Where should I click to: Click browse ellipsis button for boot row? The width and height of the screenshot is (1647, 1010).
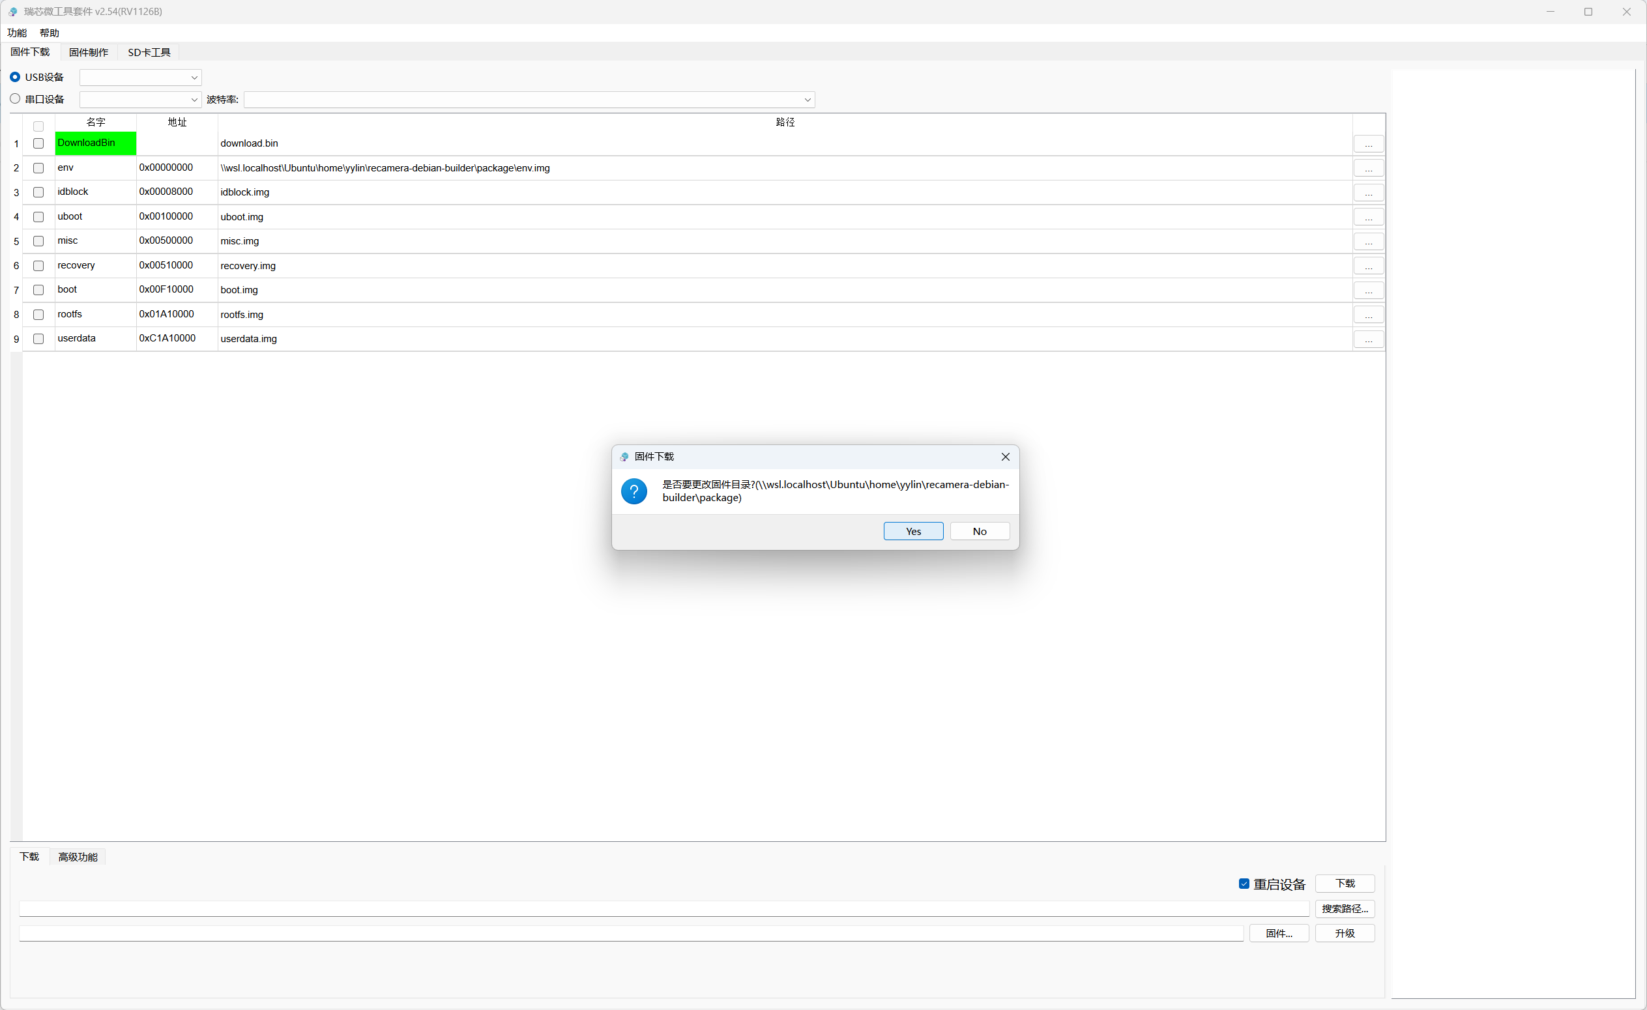tap(1368, 291)
